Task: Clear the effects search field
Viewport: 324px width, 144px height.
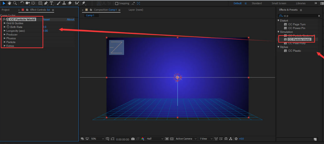Action: (x=319, y=16)
